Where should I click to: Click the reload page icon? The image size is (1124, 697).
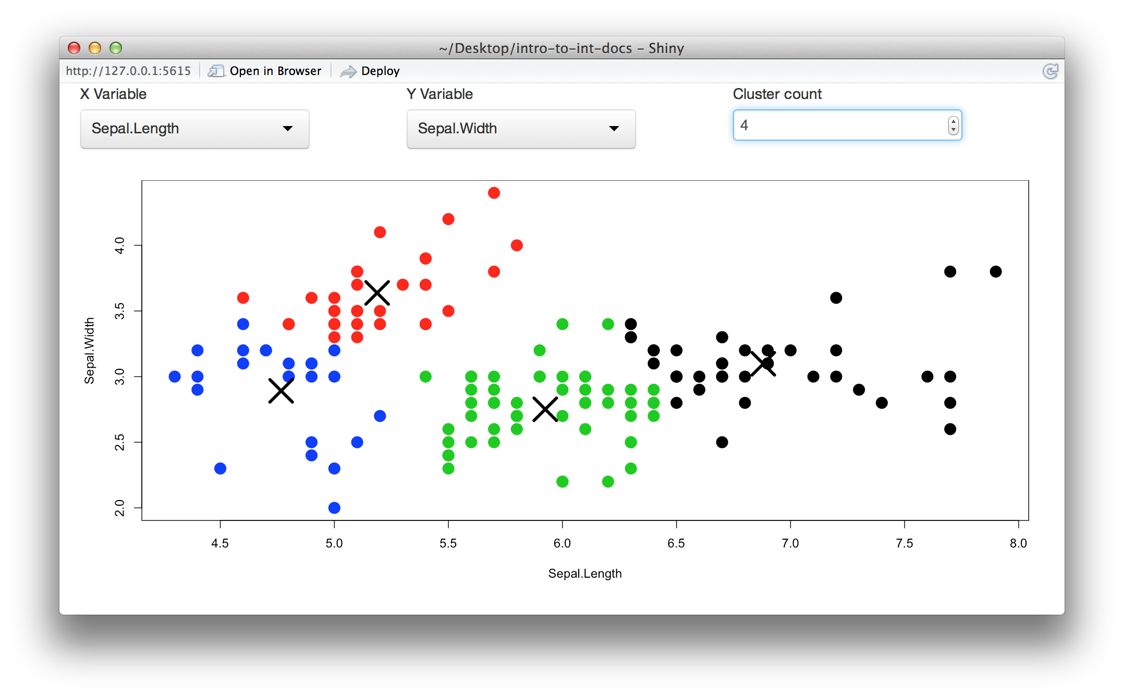[x=1050, y=70]
